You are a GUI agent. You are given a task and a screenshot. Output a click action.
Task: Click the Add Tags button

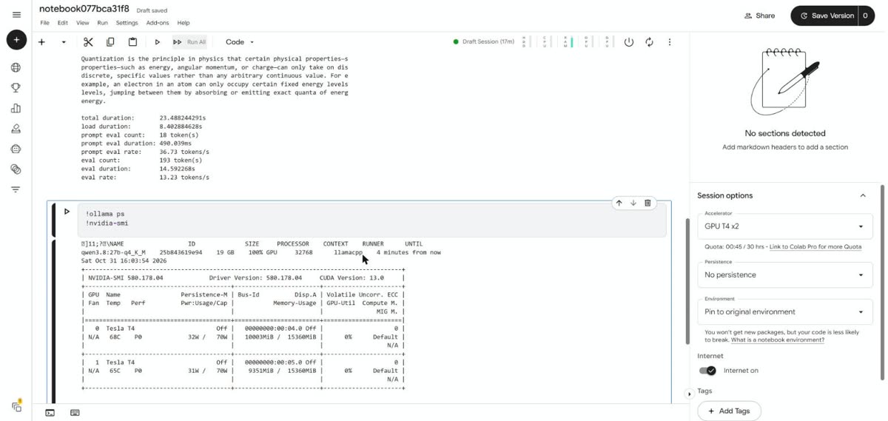(x=729, y=411)
